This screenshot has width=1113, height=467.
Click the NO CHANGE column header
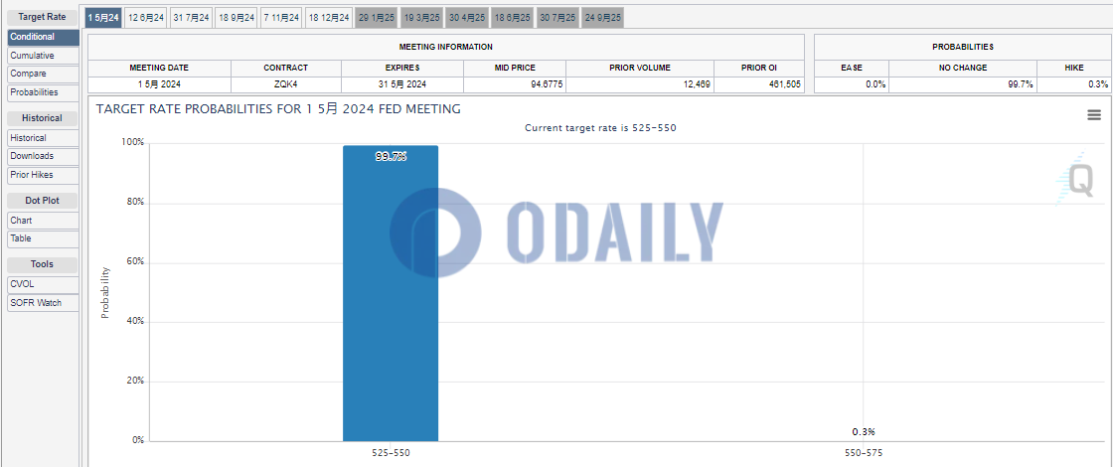pos(963,69)
